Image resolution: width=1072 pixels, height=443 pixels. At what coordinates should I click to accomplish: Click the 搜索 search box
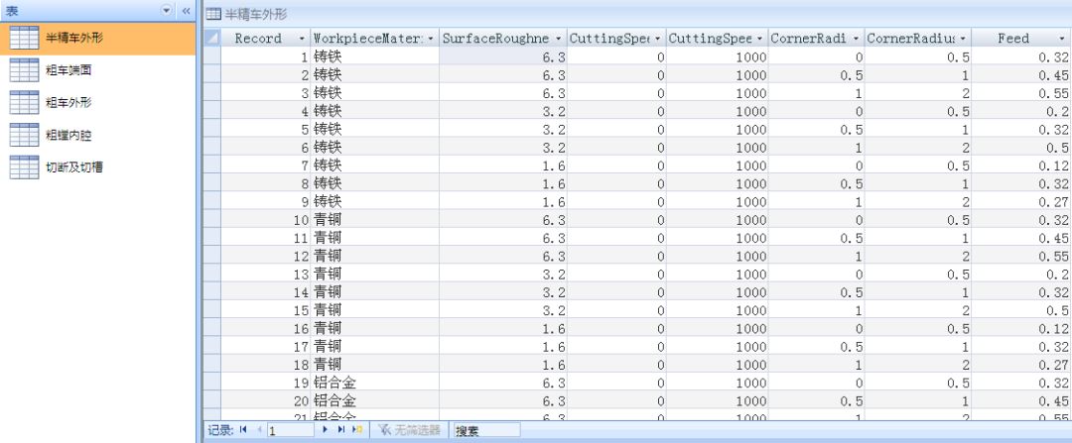485,431
